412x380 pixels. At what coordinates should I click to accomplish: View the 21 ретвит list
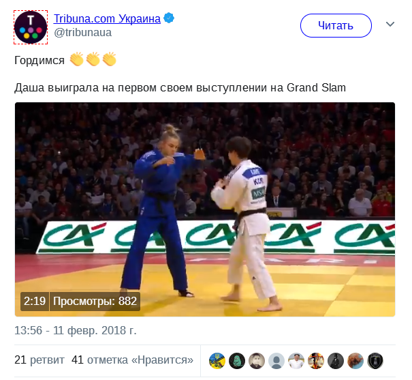(39, 360)
